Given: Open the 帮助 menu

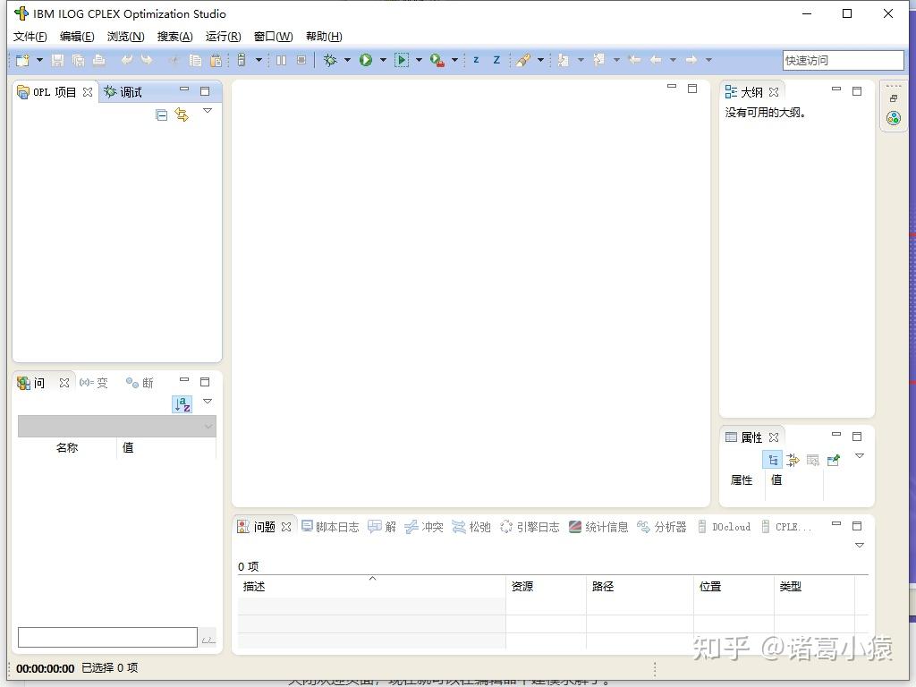Looking at the screenshot, I should (321, 36).
